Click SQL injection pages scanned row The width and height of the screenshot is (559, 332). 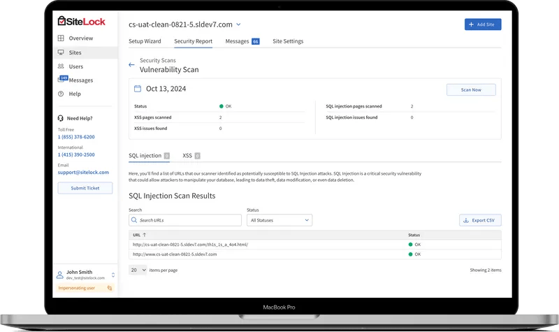(410, 106)
